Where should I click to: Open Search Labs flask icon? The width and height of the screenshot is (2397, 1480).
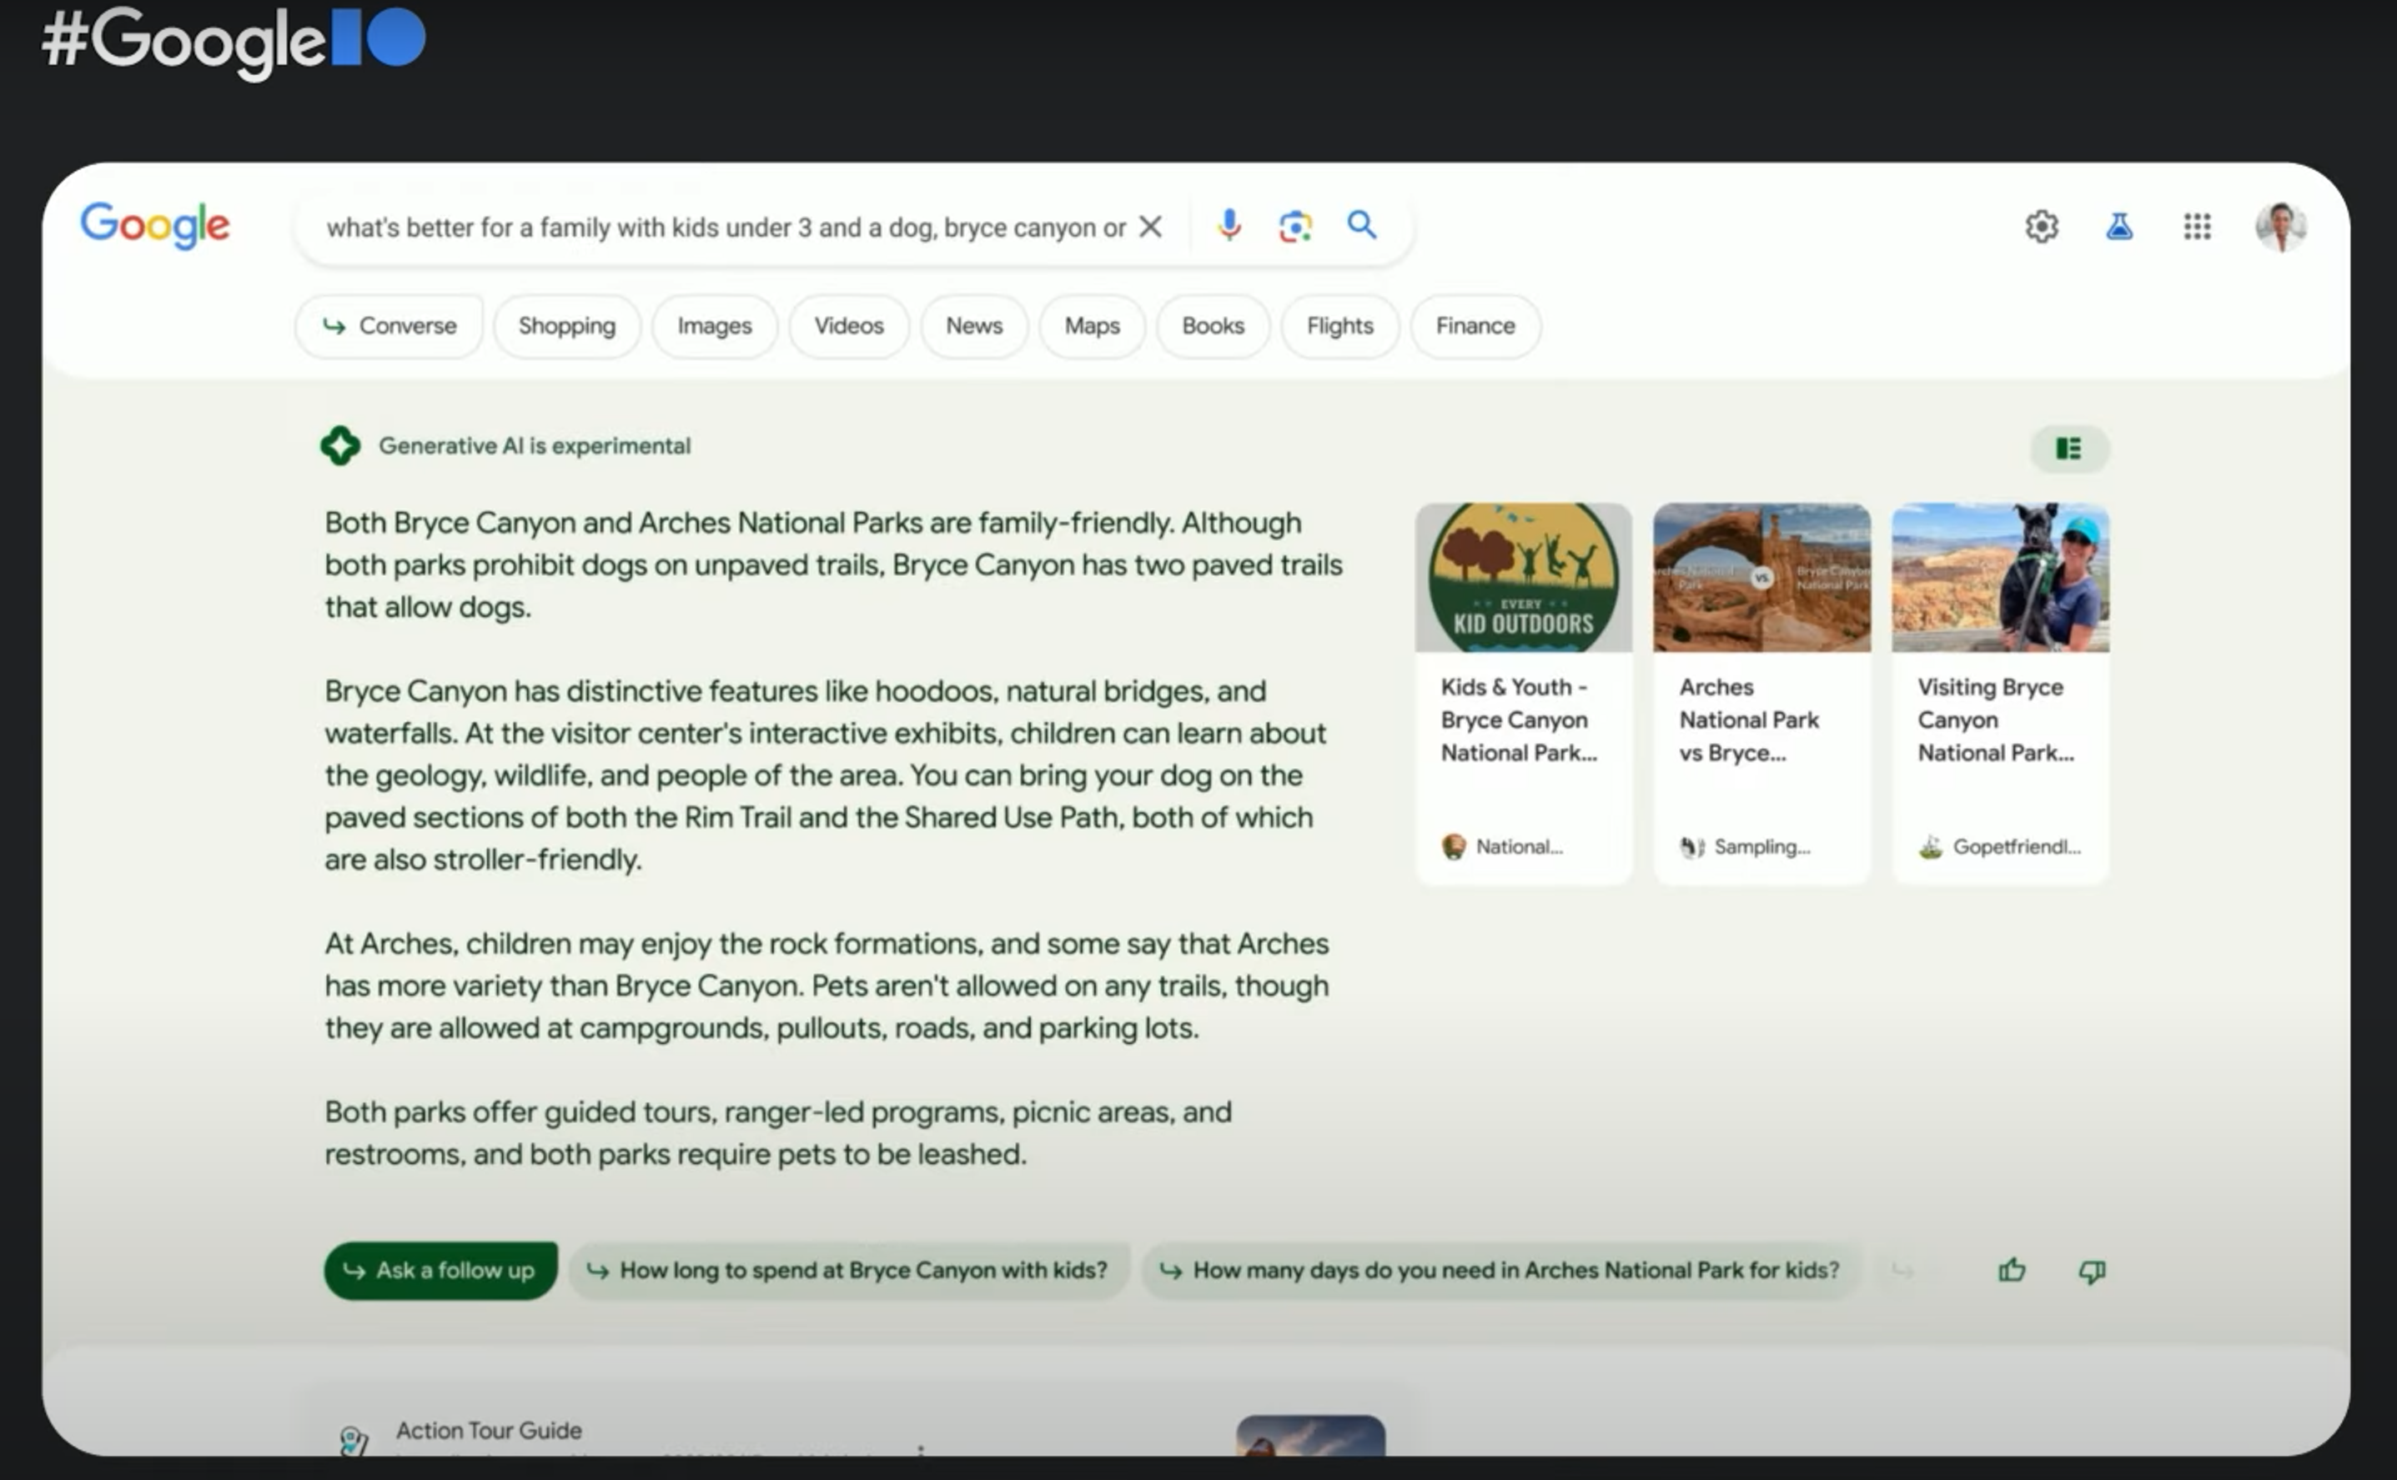pos(2119,227)
